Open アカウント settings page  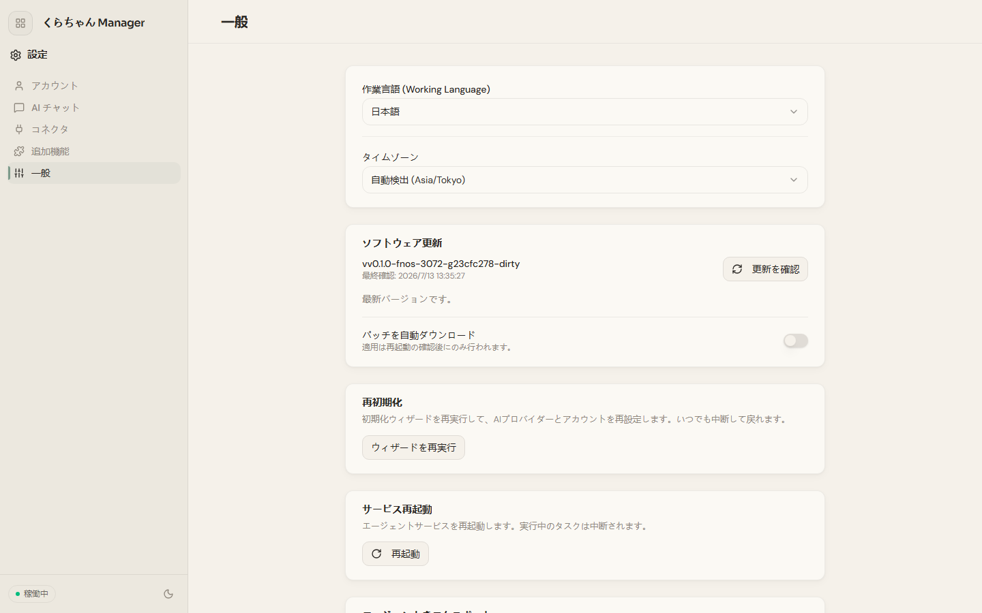pyautogui.click(x=94, y=86)
